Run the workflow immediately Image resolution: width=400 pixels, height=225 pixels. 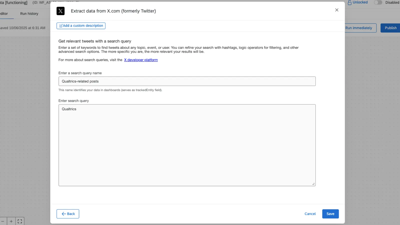[359, 28]
